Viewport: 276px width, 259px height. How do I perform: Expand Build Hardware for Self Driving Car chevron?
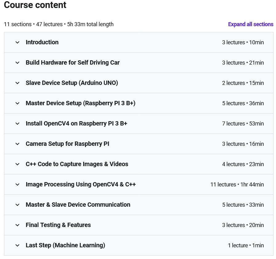click(17, 63)
